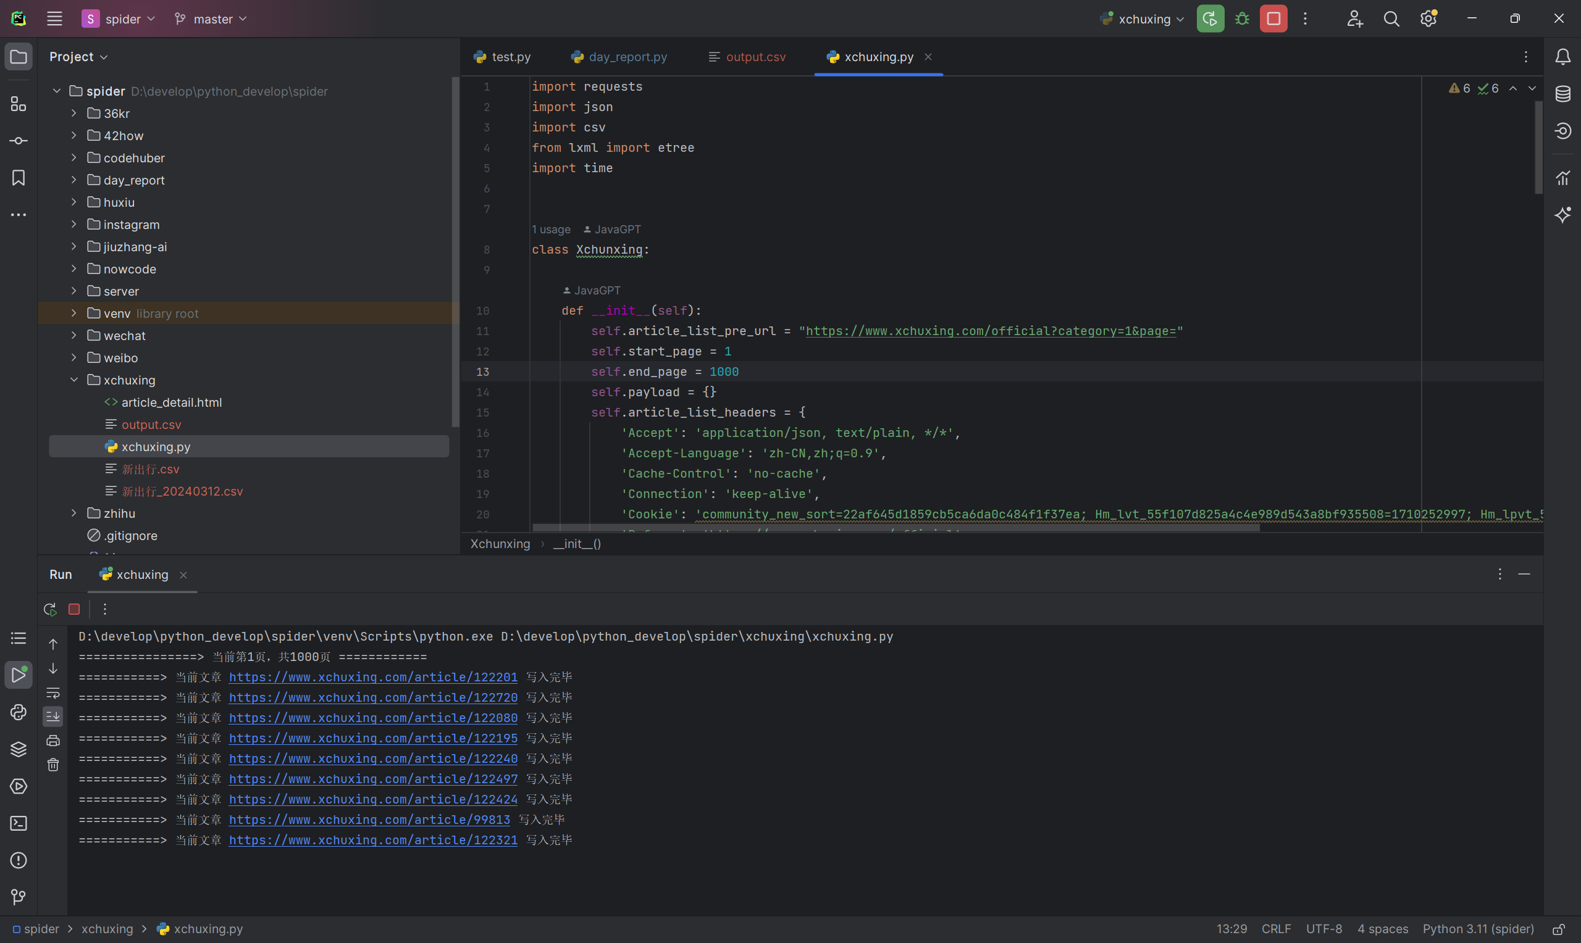This screenshot has height=943, width=1581.
Task: Clear all run console output
Action: (x=53, y=765)
